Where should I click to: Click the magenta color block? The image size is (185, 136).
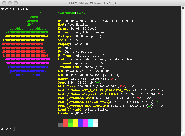[x=85, y=123]
